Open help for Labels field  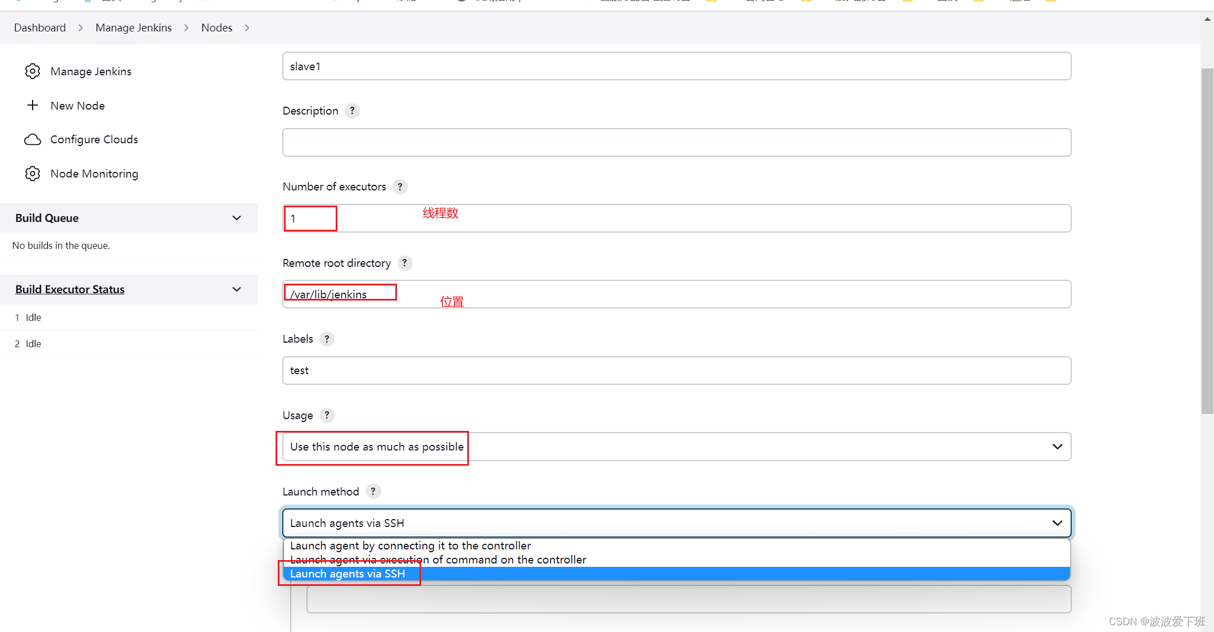(327, 339)
